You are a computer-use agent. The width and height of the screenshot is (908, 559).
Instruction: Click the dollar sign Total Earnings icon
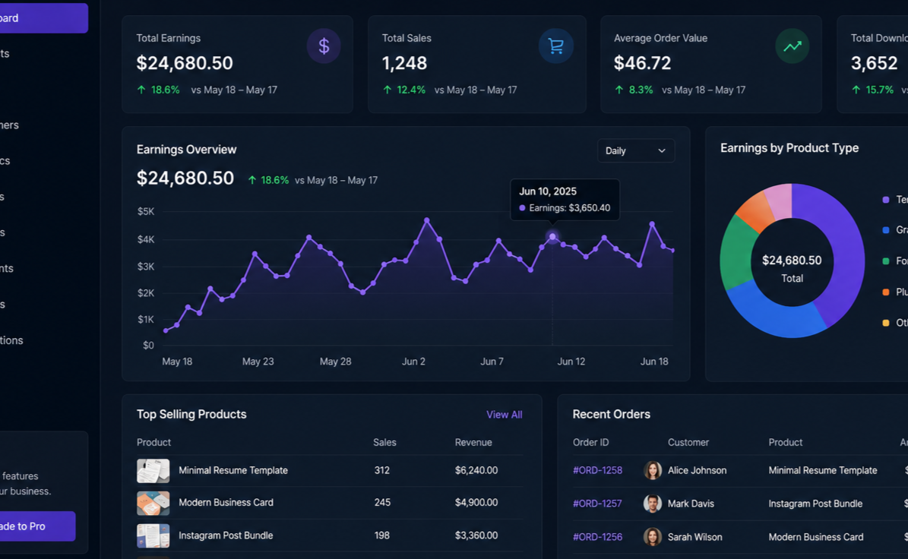tap(324, 46)
